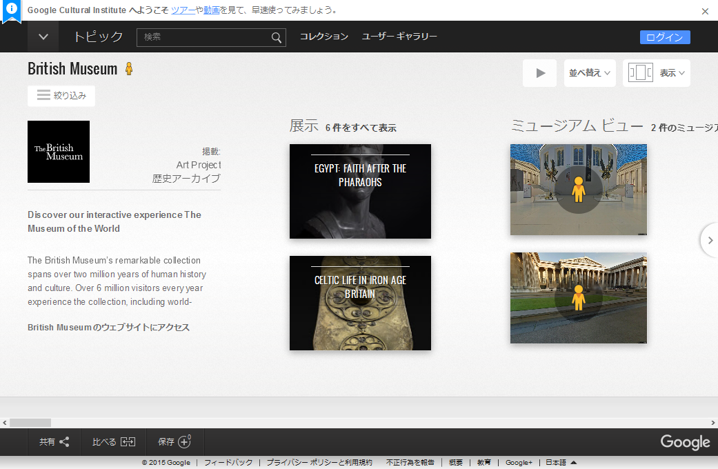The image size is (718, 469).
Task: Expand the top-left chevron menu
Action: pos(43,37)
